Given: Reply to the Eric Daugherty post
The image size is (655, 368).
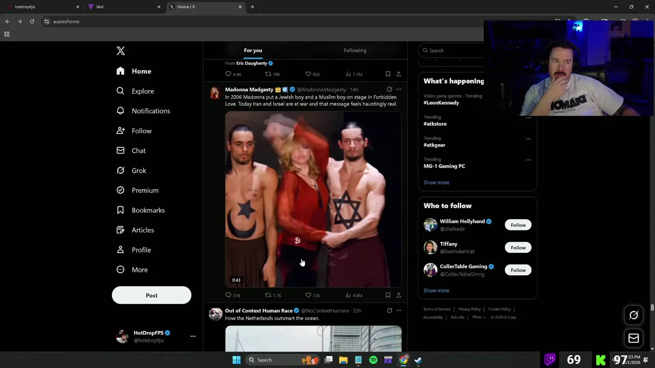Looking at the screenshot, I should [233, 74].
